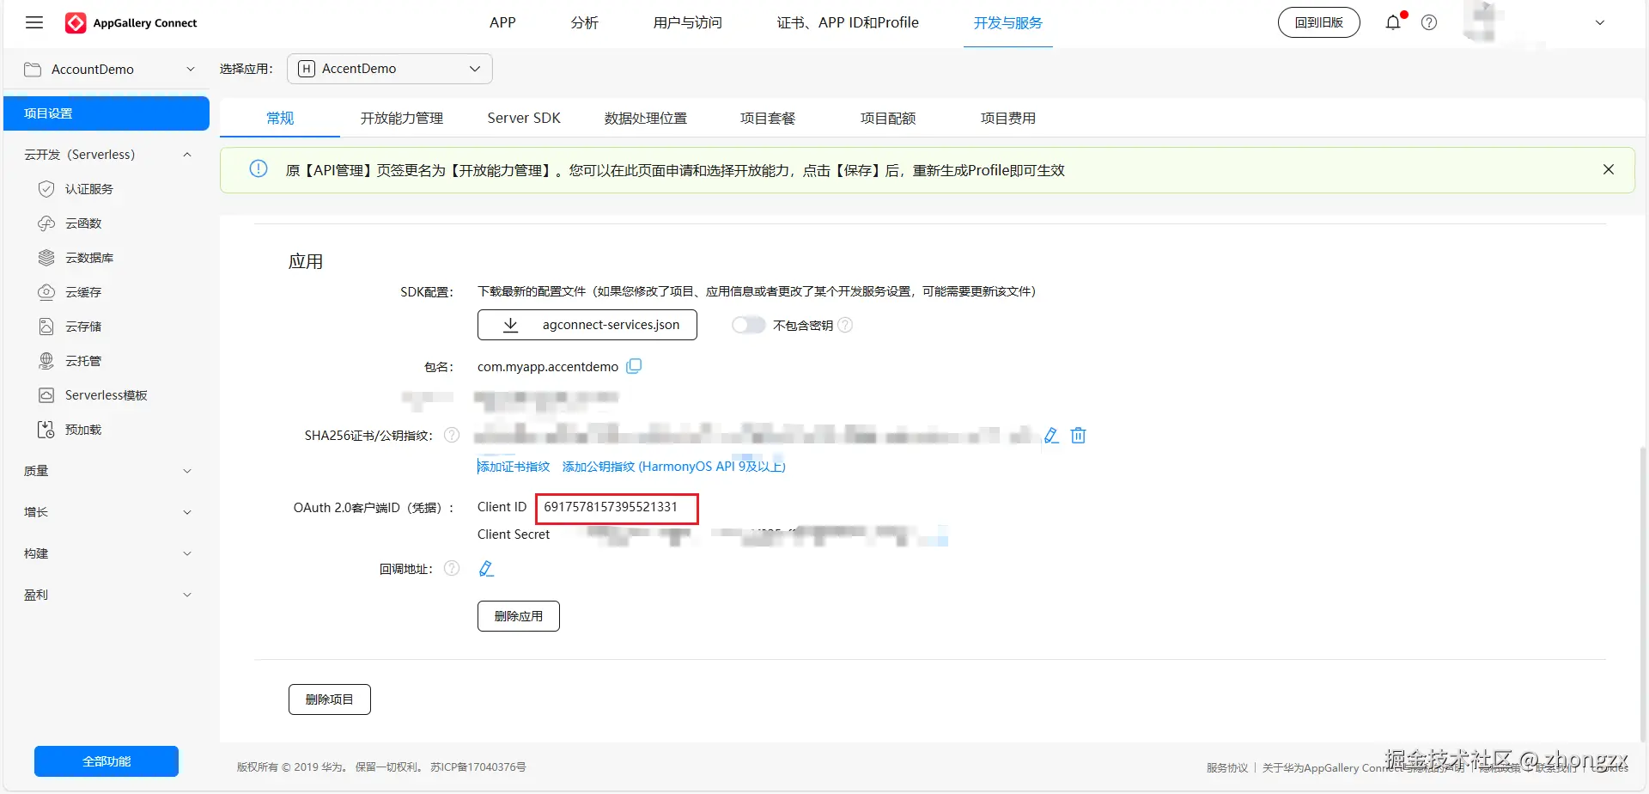
Task: Edit the 回调地址 callback URL
Action: tap(486, 568)
